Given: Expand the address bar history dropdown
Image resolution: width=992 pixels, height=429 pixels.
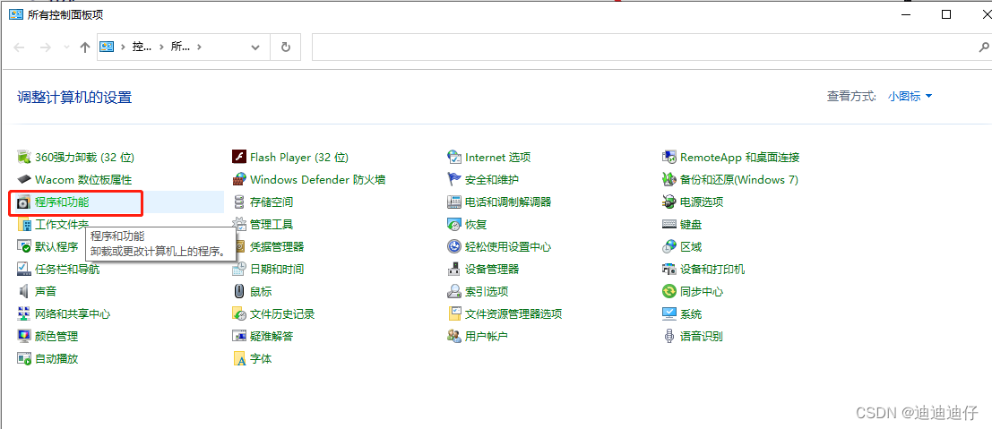Looking at the screenshot, I should 255,47.
